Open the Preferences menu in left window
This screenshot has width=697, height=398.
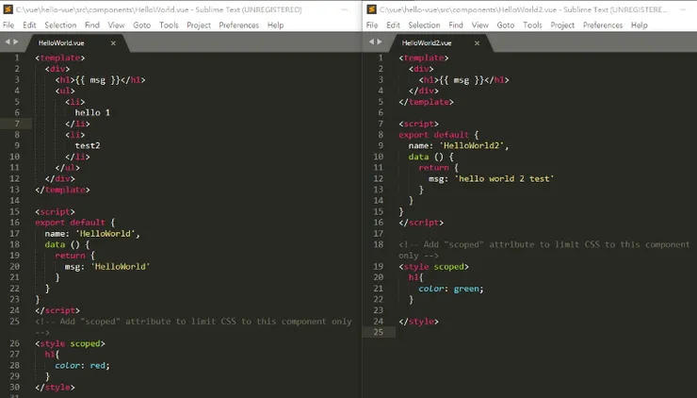(239, 25)
